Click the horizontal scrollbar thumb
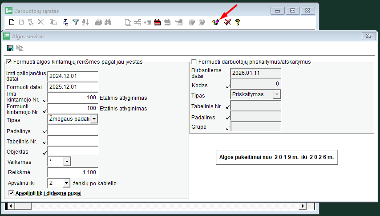This screenshot has width=380, height=216. [x=23, y=206]
